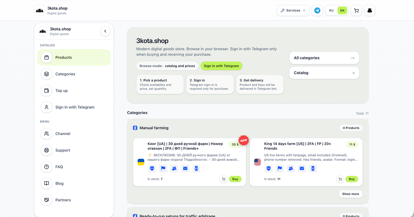This screenshot has width=414, height=217.
Task: Buy the King UA 30 days product
Action: pyautogui.click(x=235, y=179)
